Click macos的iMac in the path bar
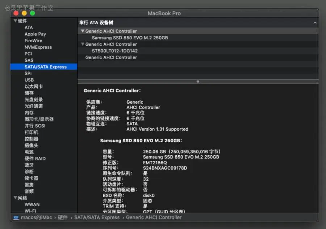326x229 pixels. pos(36,217)
